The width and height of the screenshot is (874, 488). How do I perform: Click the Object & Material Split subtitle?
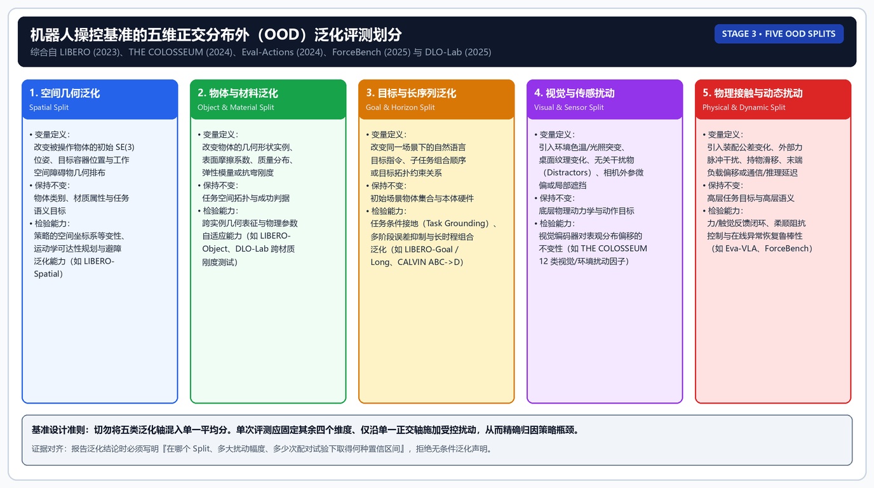(236, 107)
